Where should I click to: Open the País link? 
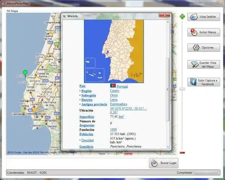pyautogui.click(x=82, y=86)
